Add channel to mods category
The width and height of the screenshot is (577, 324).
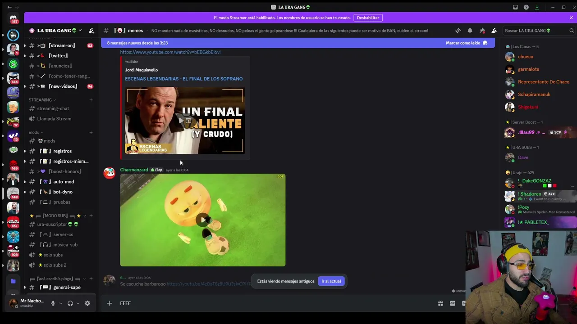coord(91,132)
